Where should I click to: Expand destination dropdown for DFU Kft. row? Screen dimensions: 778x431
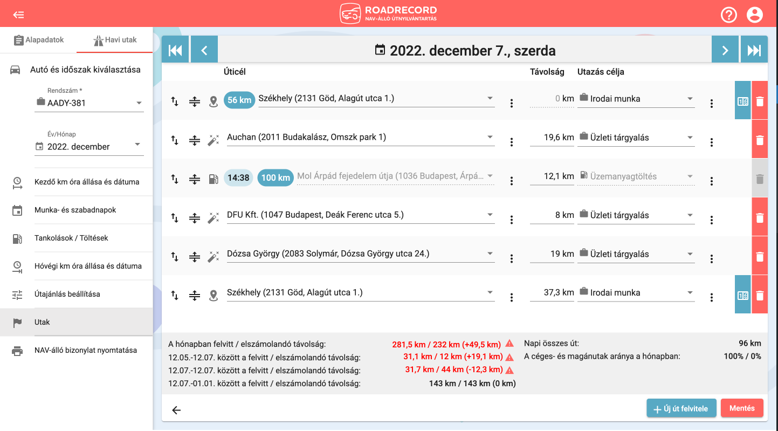tap(490, 215)
